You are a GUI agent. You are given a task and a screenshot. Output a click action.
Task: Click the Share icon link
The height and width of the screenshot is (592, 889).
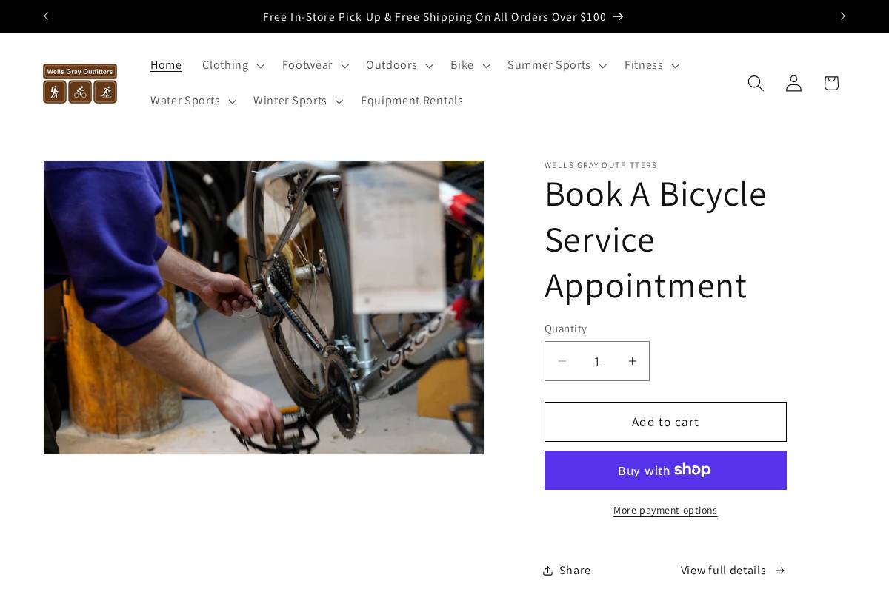click(x=567, y=570)
